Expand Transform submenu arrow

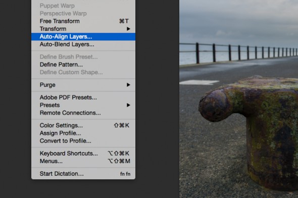(x=128, y=29)
